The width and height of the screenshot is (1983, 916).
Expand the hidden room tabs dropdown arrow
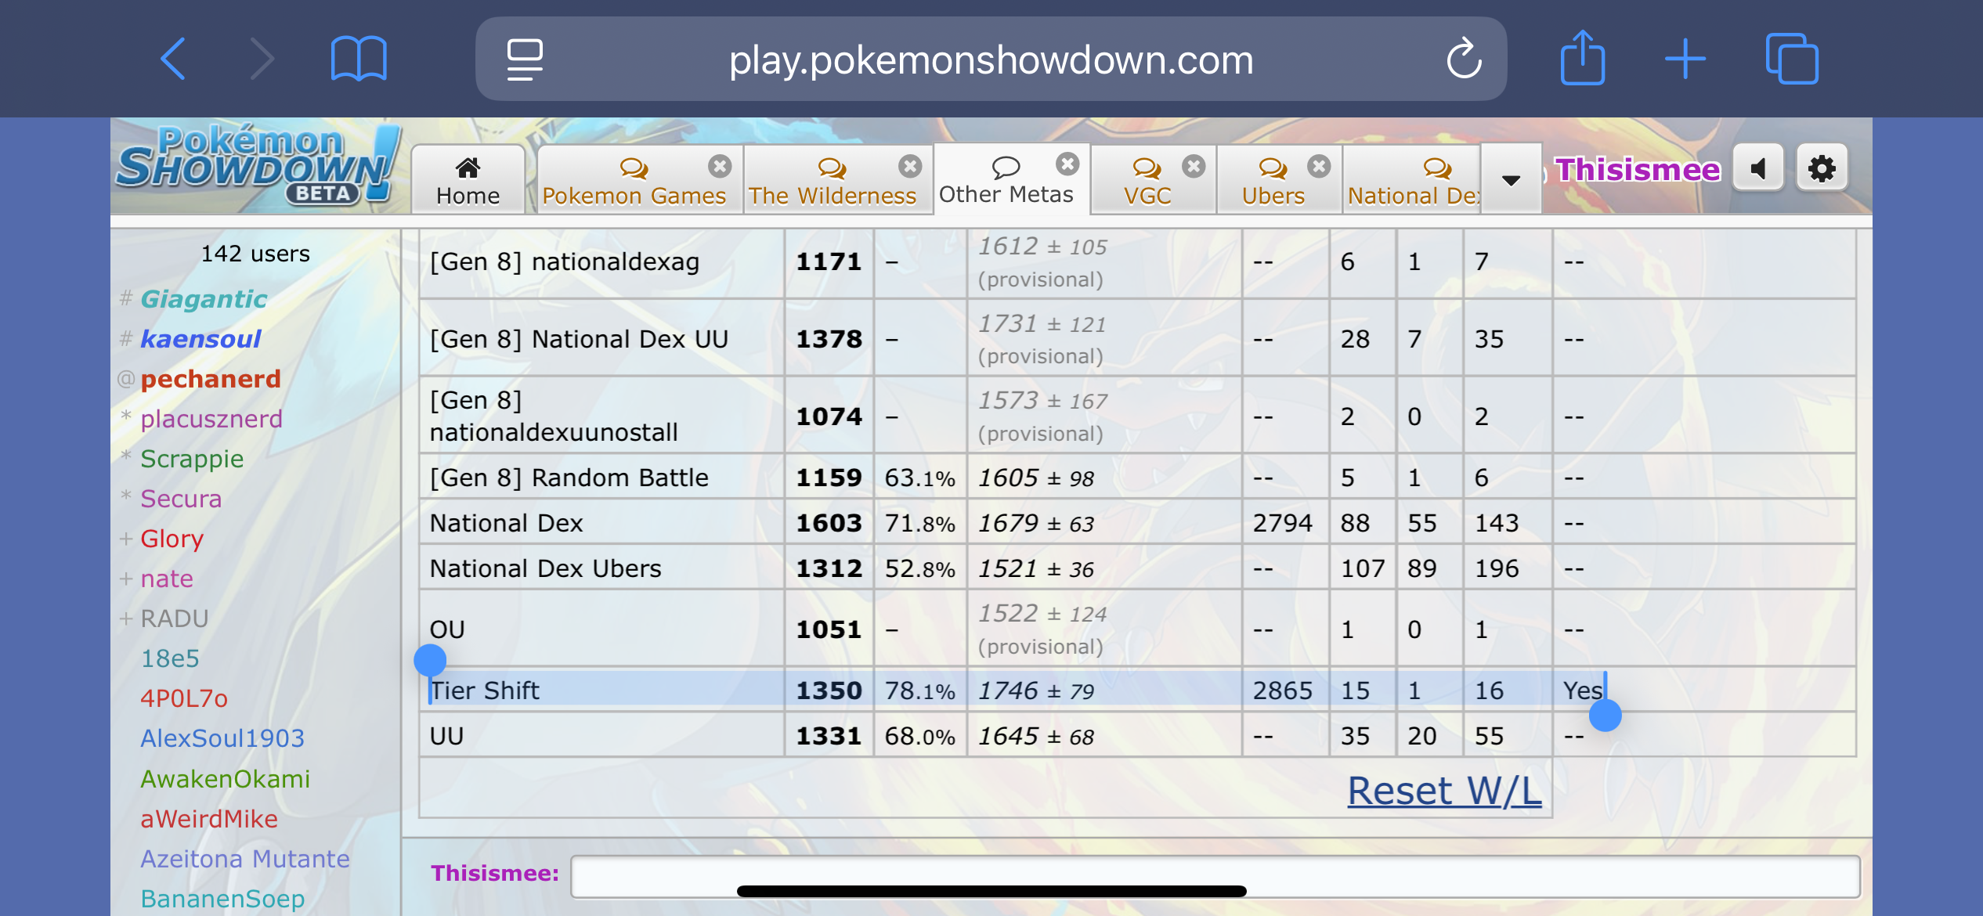(x=1511, y=180)
